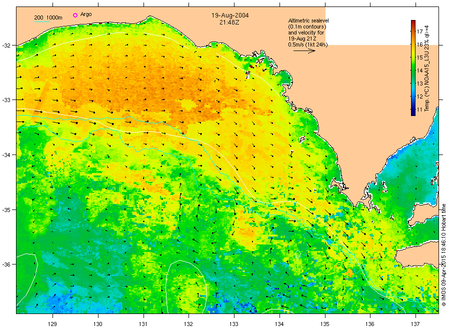Click the magenta Argo float circle marker

click(75, 15)
